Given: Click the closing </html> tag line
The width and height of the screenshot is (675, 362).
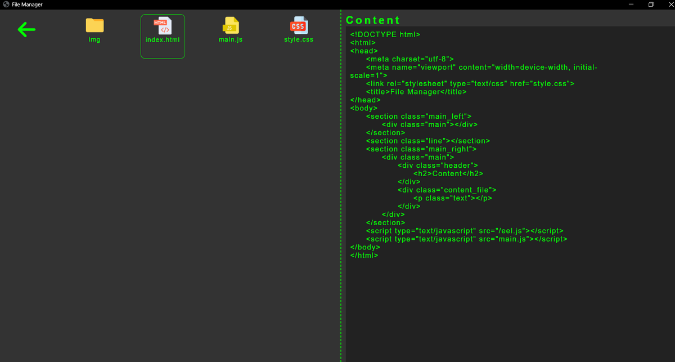Looking at the screenshot, I should tap(364, 255).
